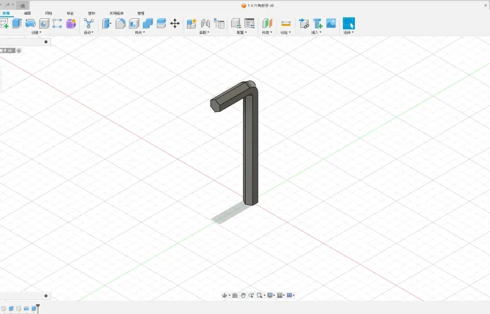490x314 pixels.
Task: Open the 构造 dropdown menu
Action: point(267,32)
